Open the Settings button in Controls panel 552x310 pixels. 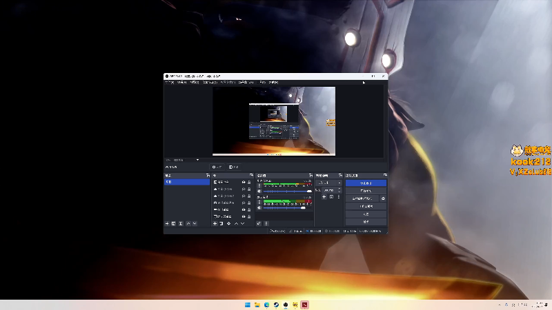coord(366,214)
